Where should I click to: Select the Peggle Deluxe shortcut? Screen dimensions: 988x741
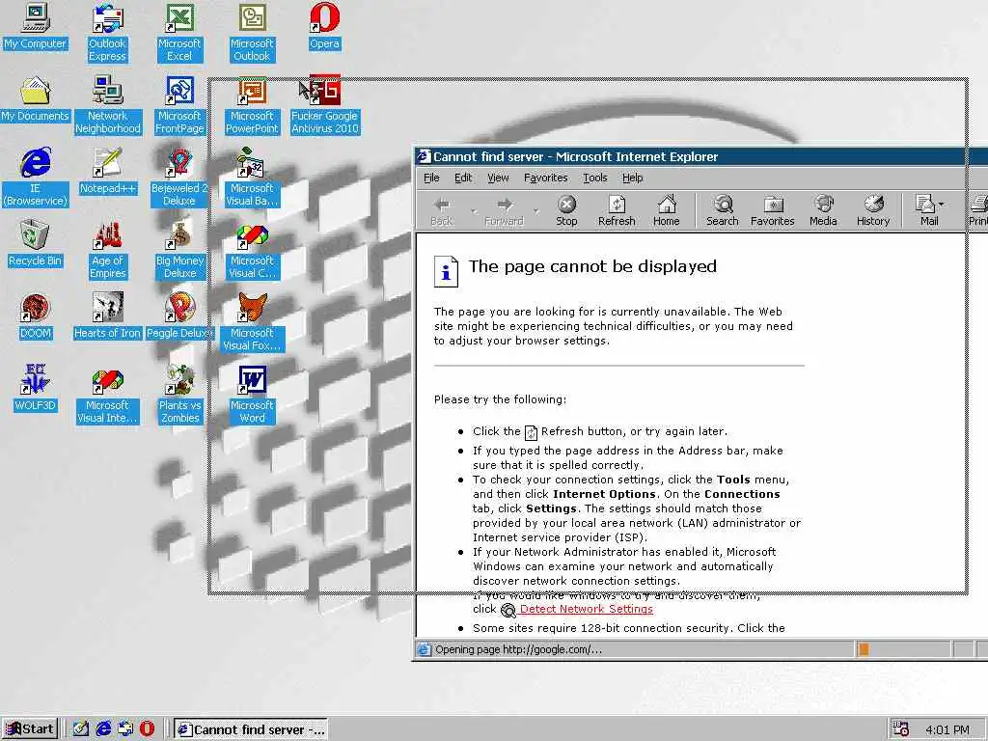tap(179, 316)
